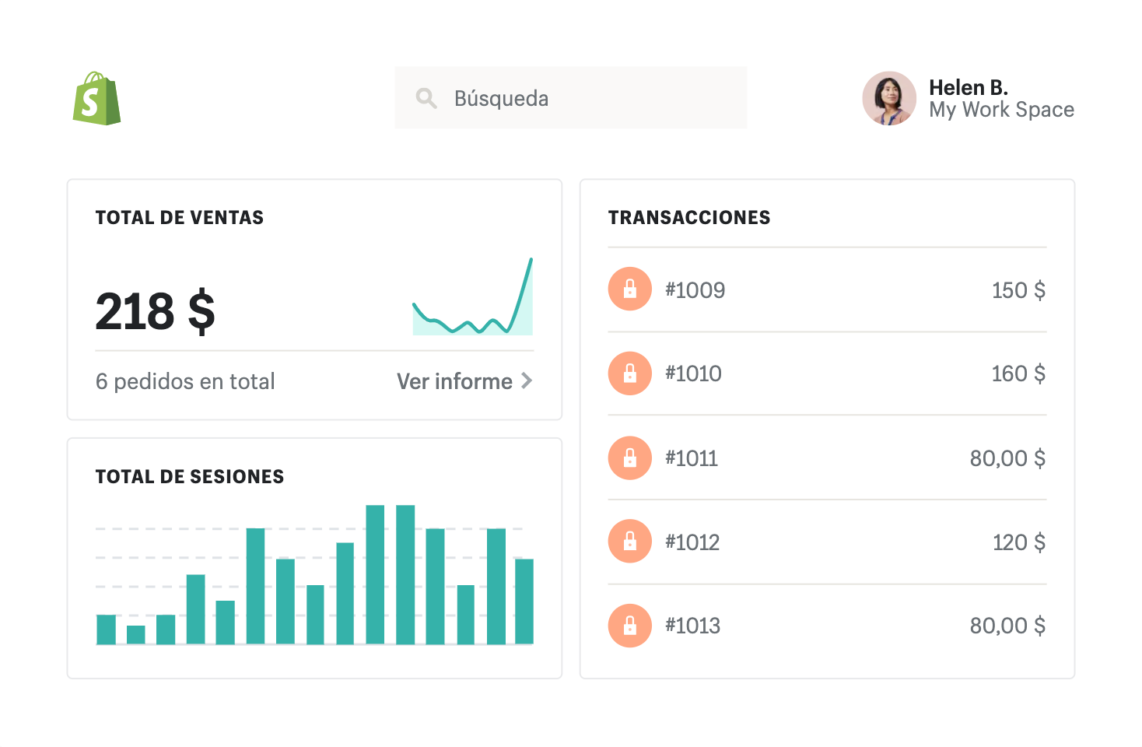This screenshot has width=1142, height=747.
Task: Open transaction #1009 order number
Action: (x=695, y=290)
